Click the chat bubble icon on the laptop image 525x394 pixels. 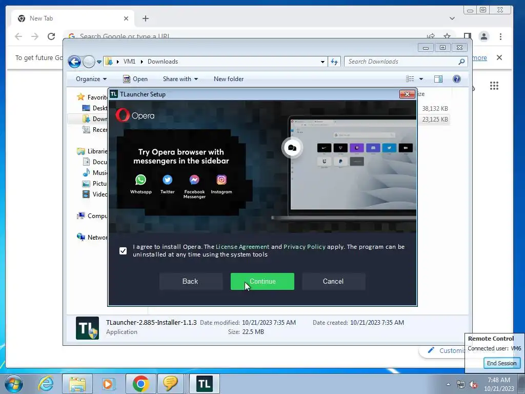point(292,148)
